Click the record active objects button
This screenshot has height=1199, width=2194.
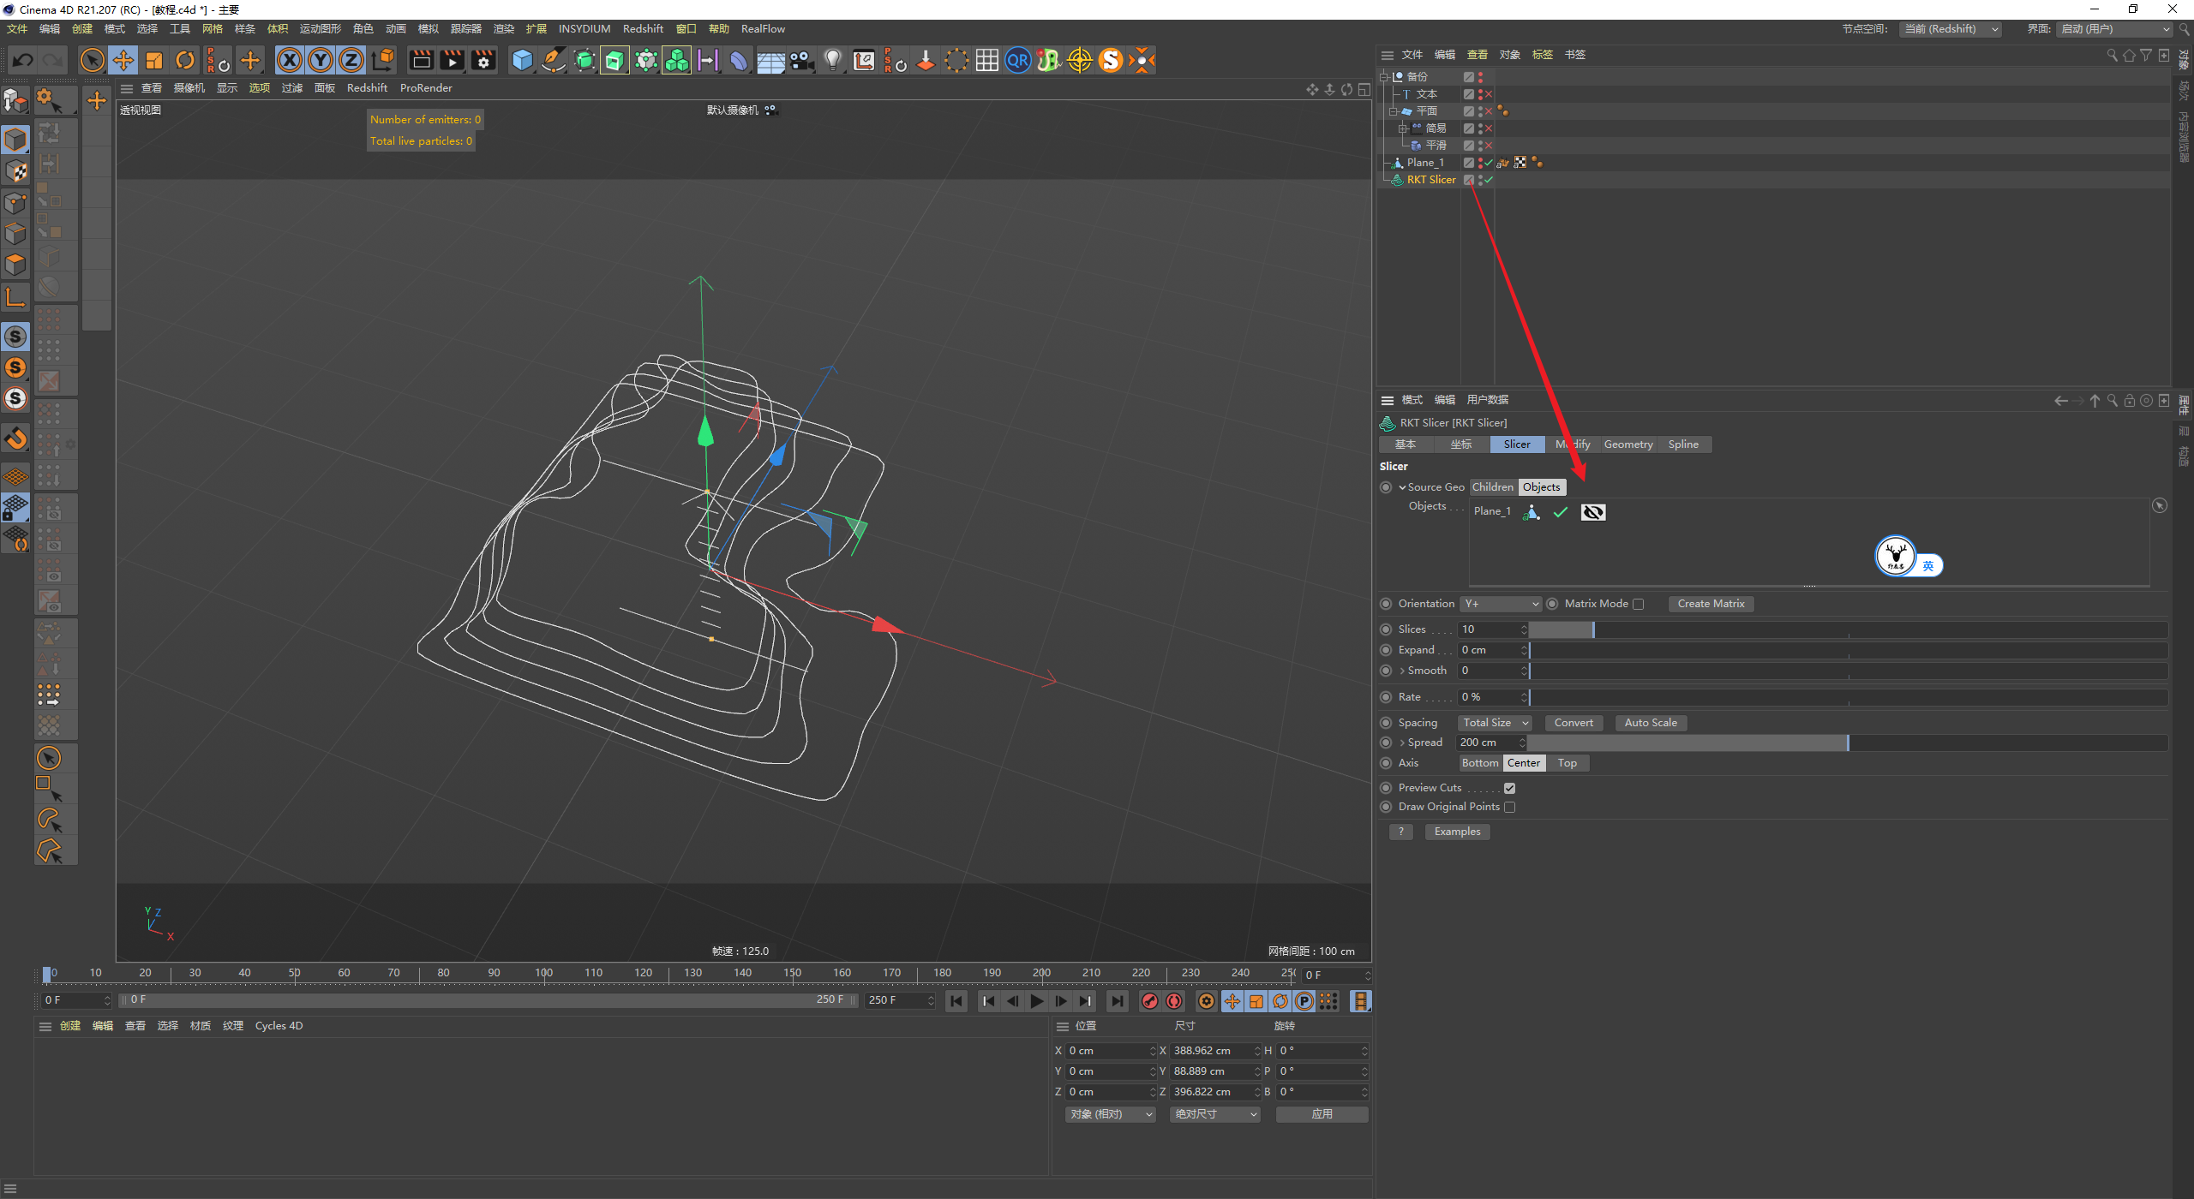pyautogui.click(x=1150, y=1001)
